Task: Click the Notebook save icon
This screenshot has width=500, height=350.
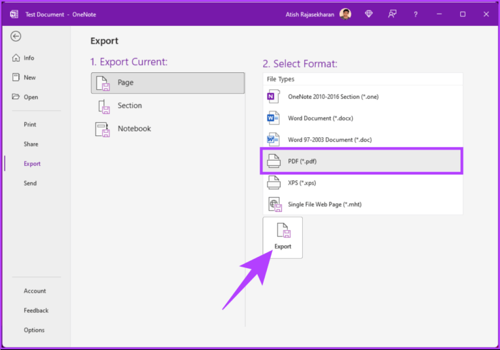Action: 102,129
